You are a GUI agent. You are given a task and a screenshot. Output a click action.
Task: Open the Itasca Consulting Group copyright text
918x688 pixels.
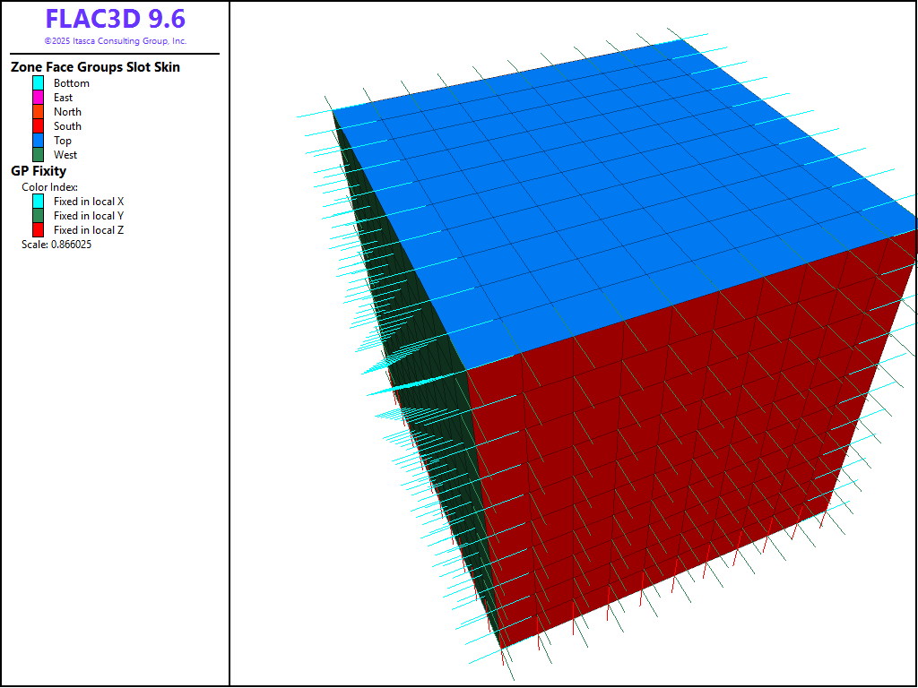115,41
